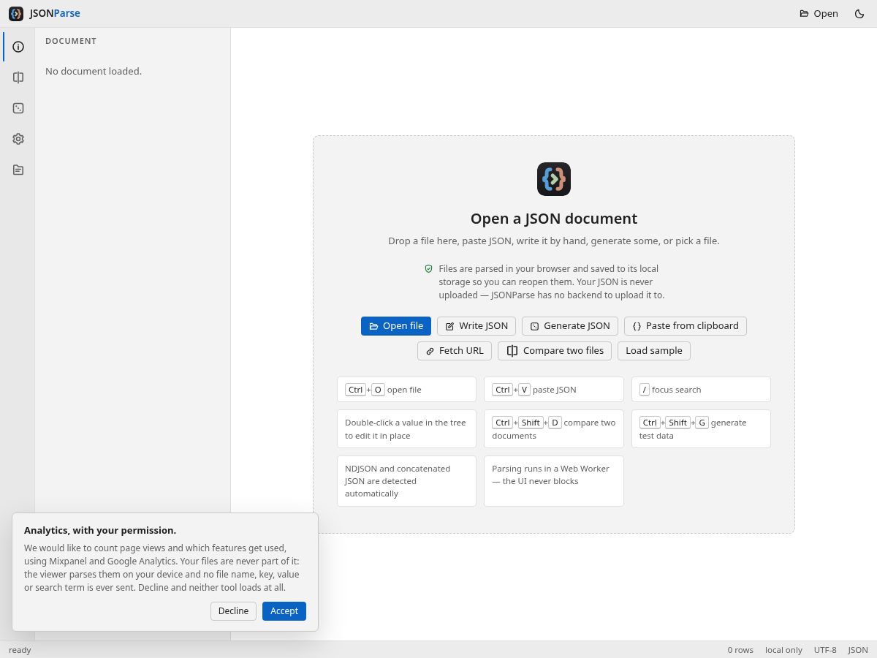The image size is (877, 658).
Task: Click 'NDJSON and concatenated JSON' tip card
Action: pyautogui.click(x=406, y=481)
